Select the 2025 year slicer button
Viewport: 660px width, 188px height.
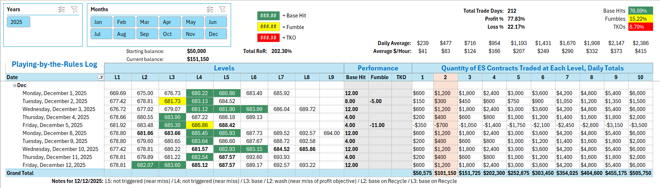18,22
